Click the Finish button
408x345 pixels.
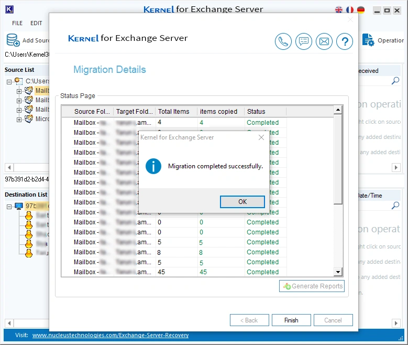pos(291,320)
